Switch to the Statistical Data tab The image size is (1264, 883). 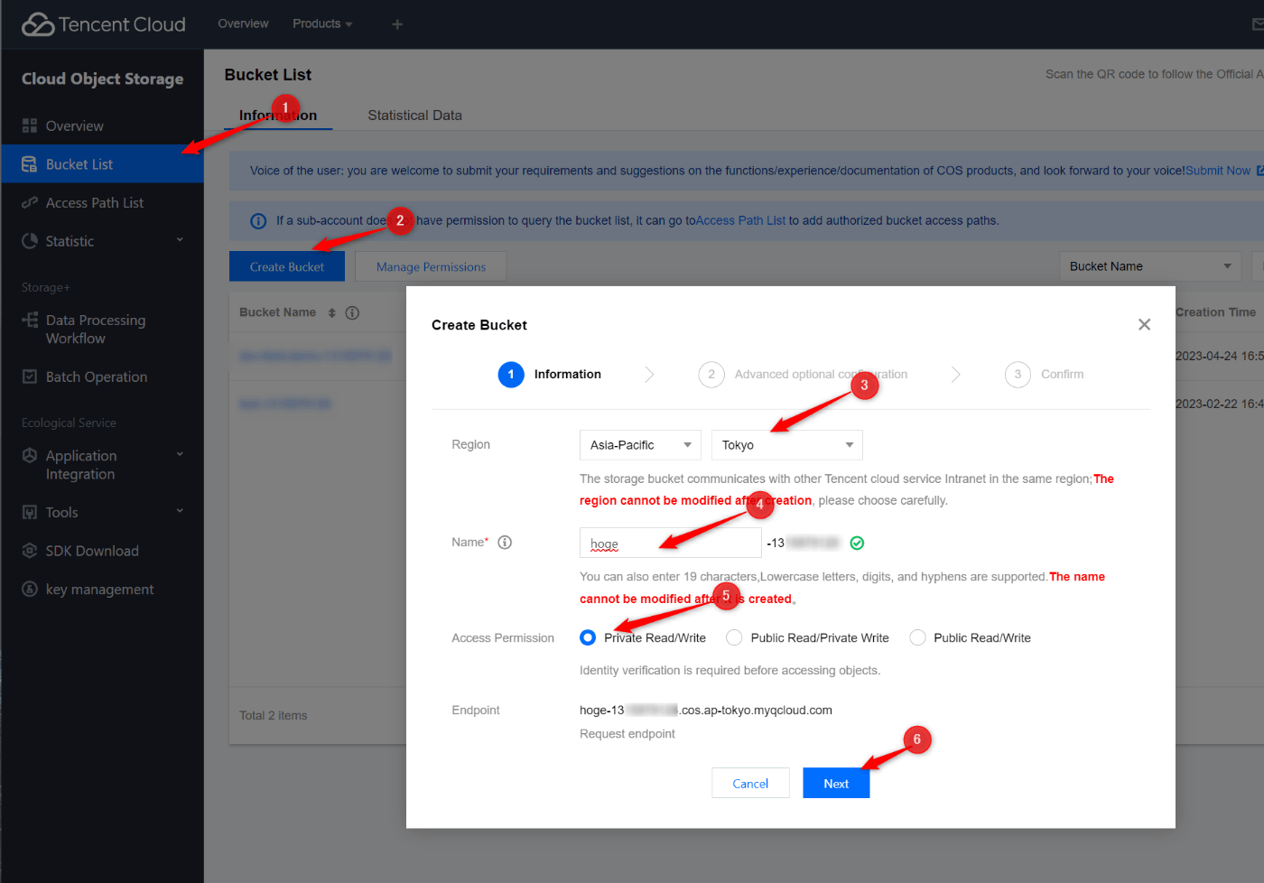click(414, 115)
